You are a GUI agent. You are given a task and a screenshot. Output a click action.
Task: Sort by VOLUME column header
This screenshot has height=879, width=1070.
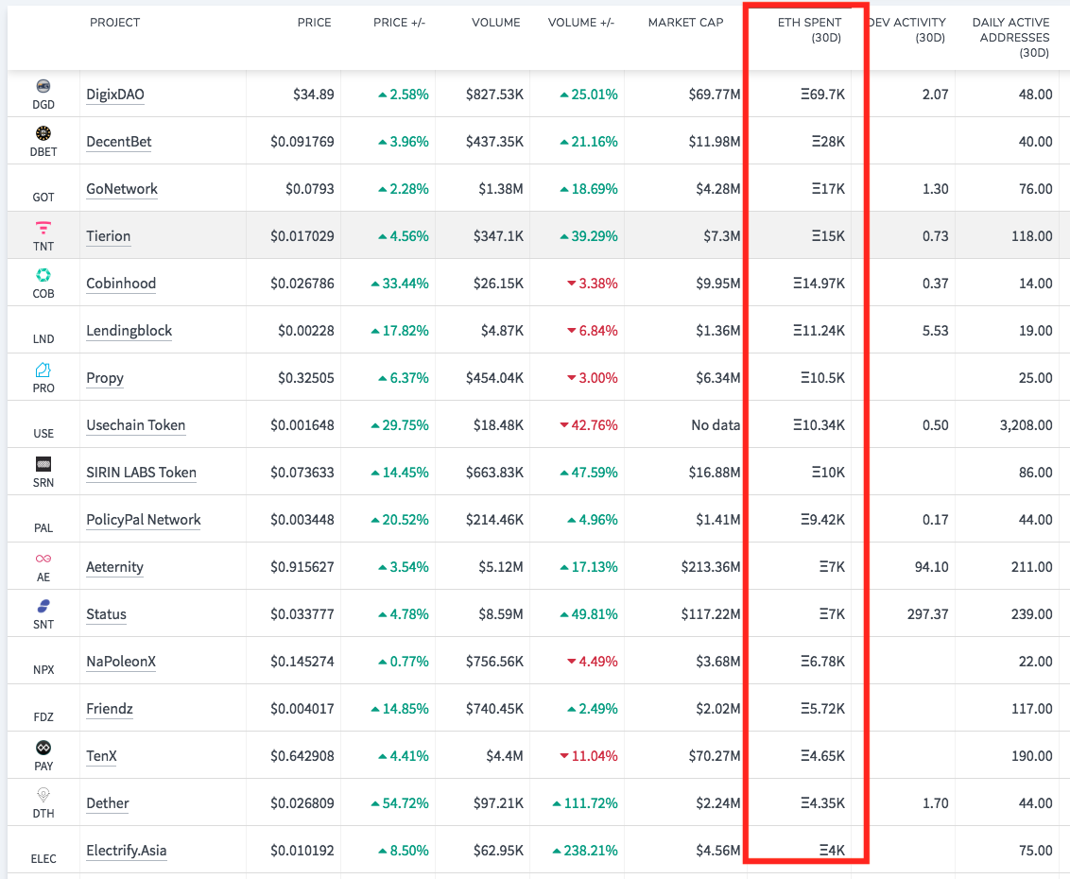[496, 23]
